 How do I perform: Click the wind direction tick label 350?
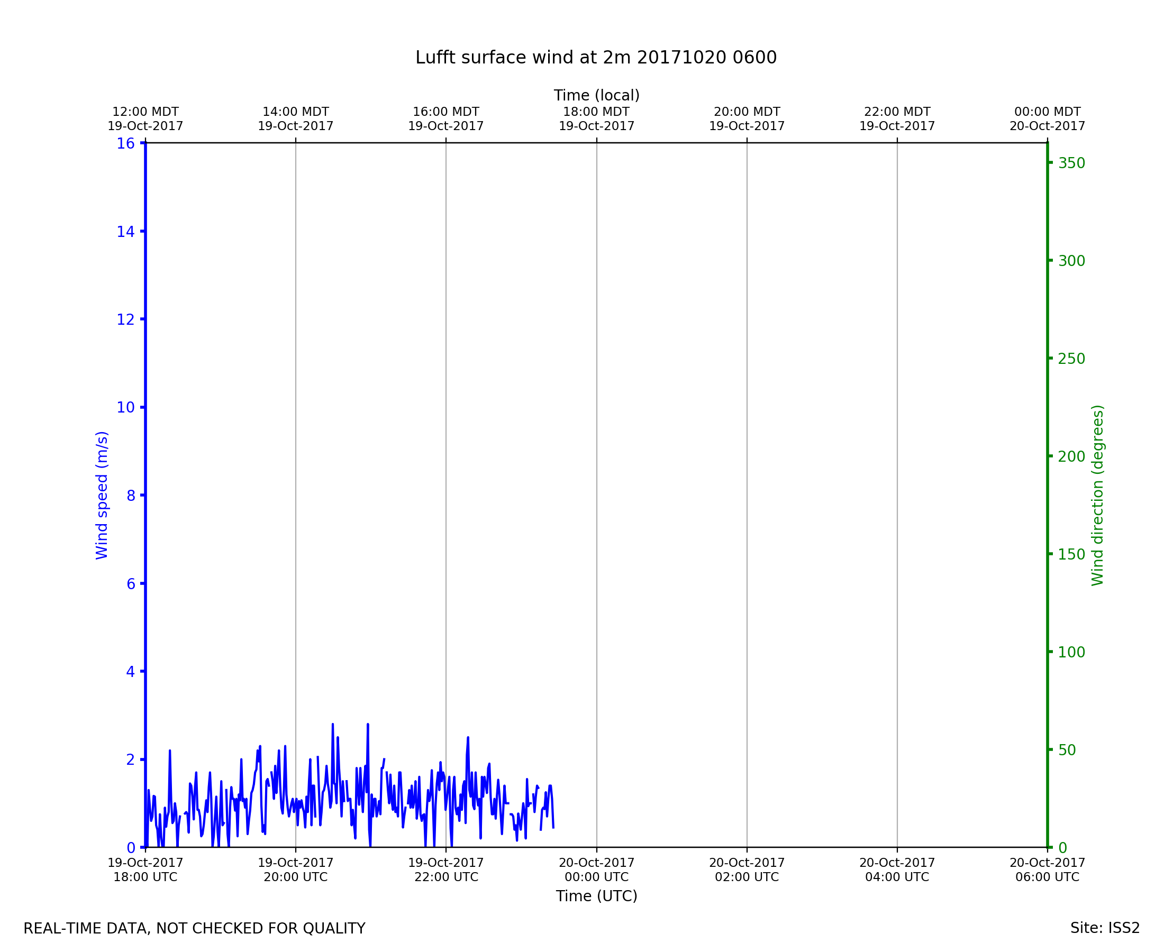point(1071,163)
